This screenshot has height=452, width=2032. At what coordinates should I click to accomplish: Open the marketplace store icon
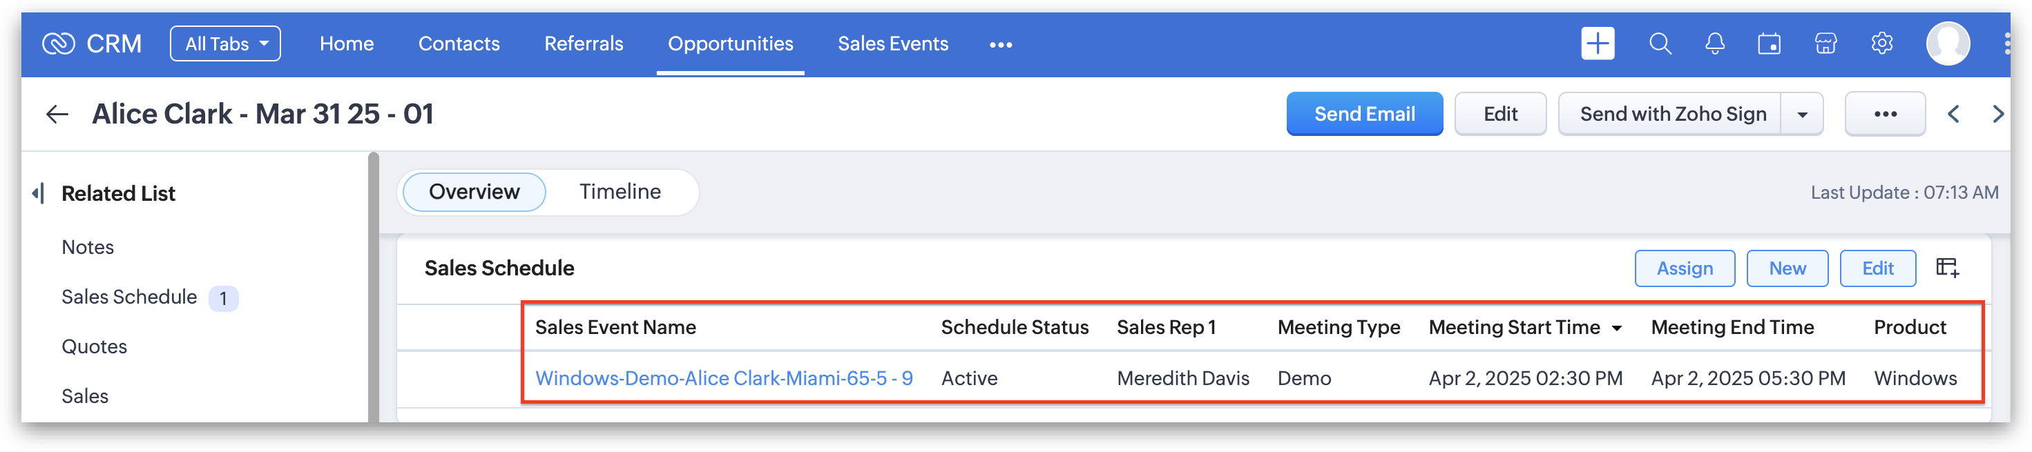(1825, 43)
